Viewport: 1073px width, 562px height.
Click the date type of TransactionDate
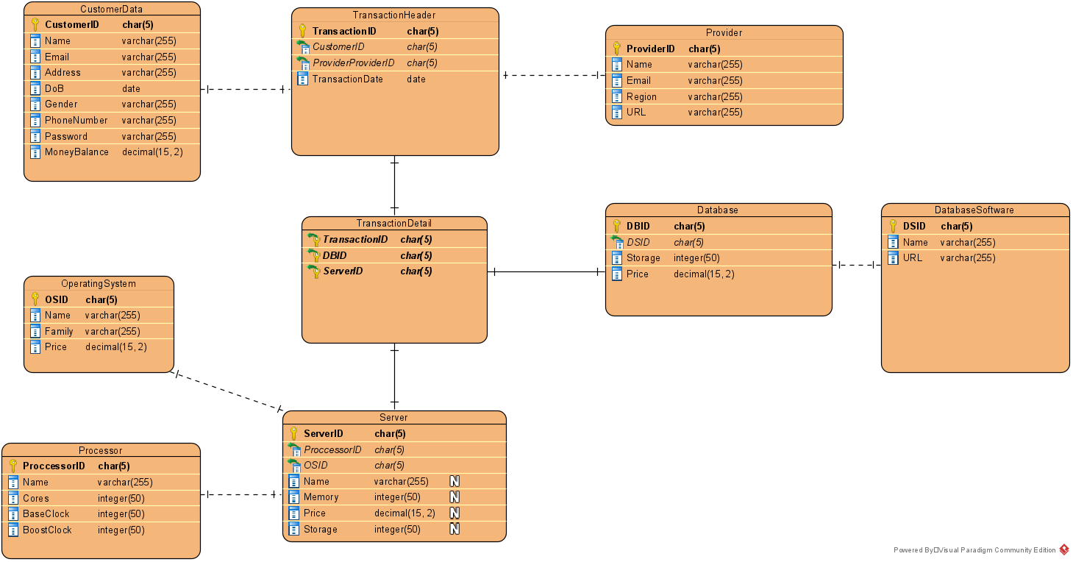tap(416, 79)
